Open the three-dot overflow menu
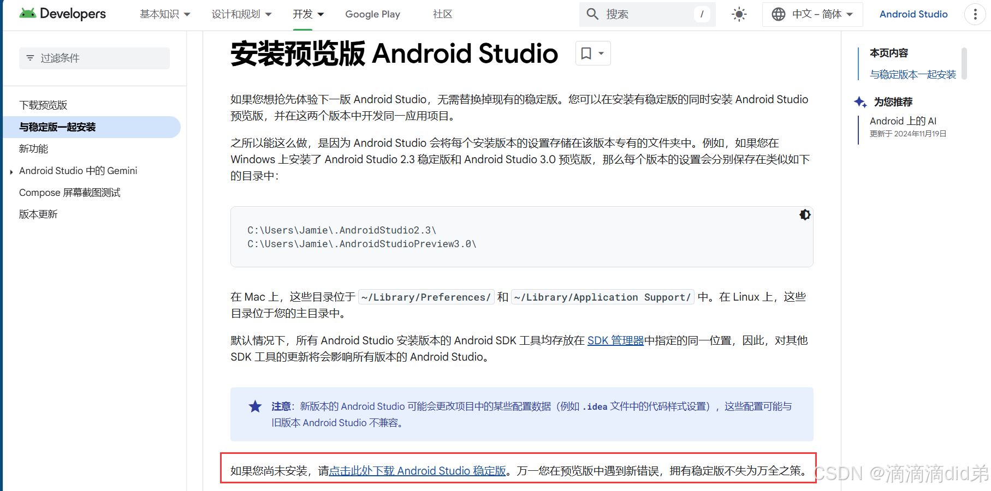Screen dimensions: 991x491 tap(975, 14)
